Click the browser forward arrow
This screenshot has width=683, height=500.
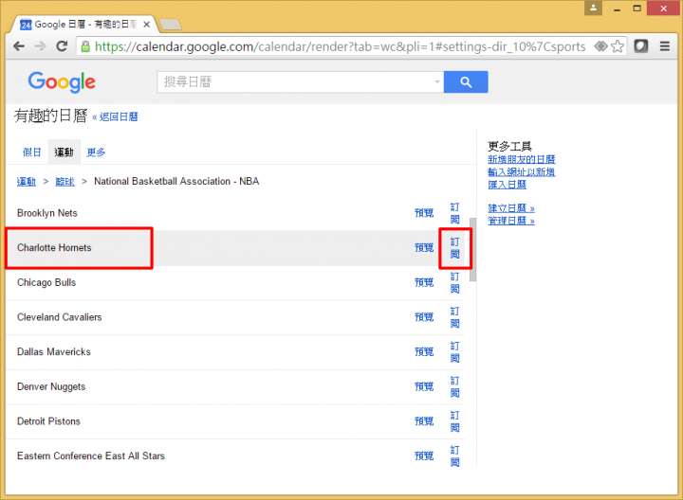click(x=40, y=46)
